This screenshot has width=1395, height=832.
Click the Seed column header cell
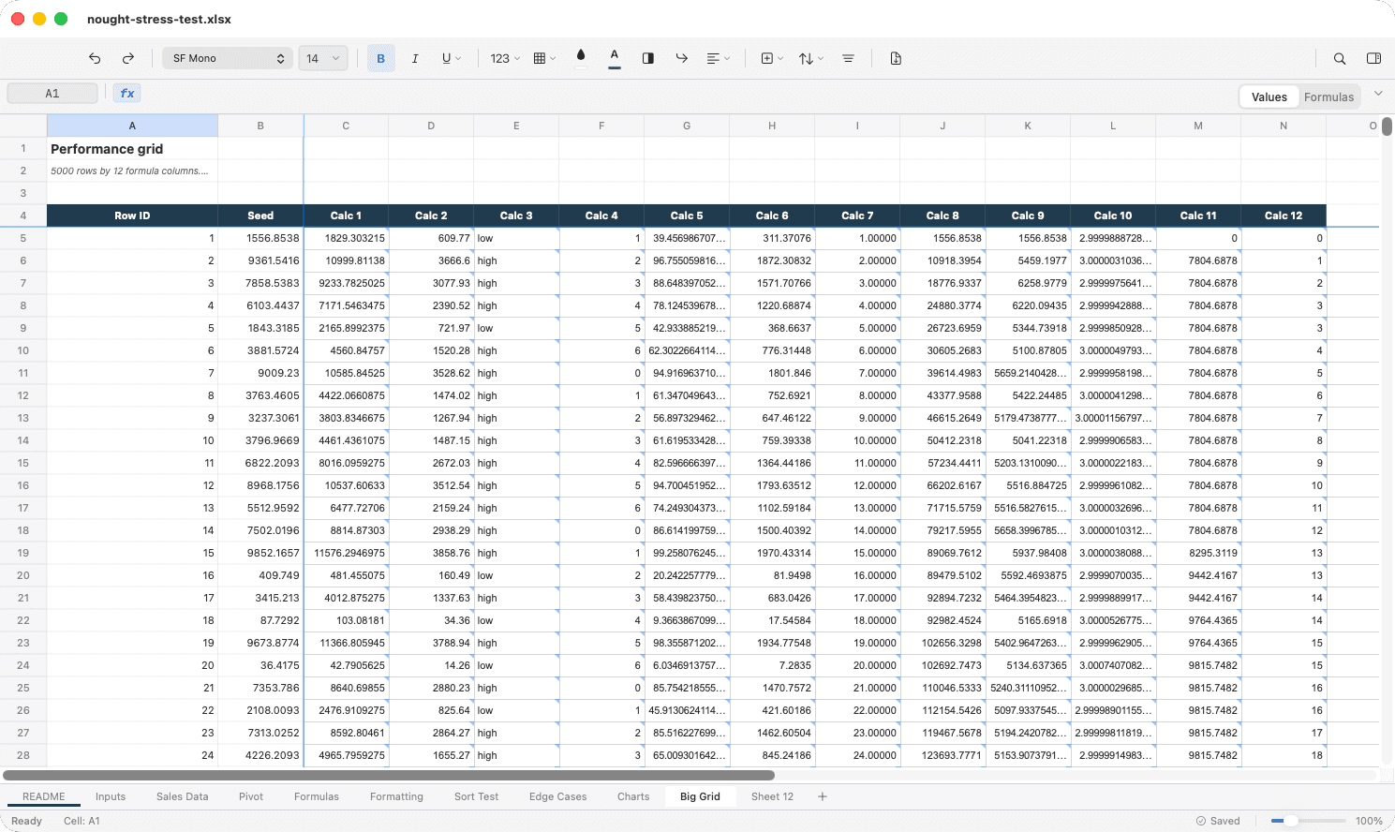(260, 215)
